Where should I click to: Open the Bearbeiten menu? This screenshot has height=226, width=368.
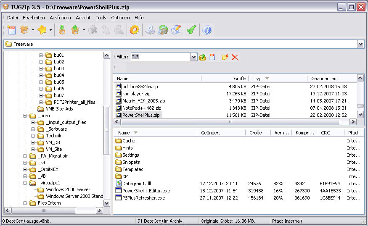(34, 18)
